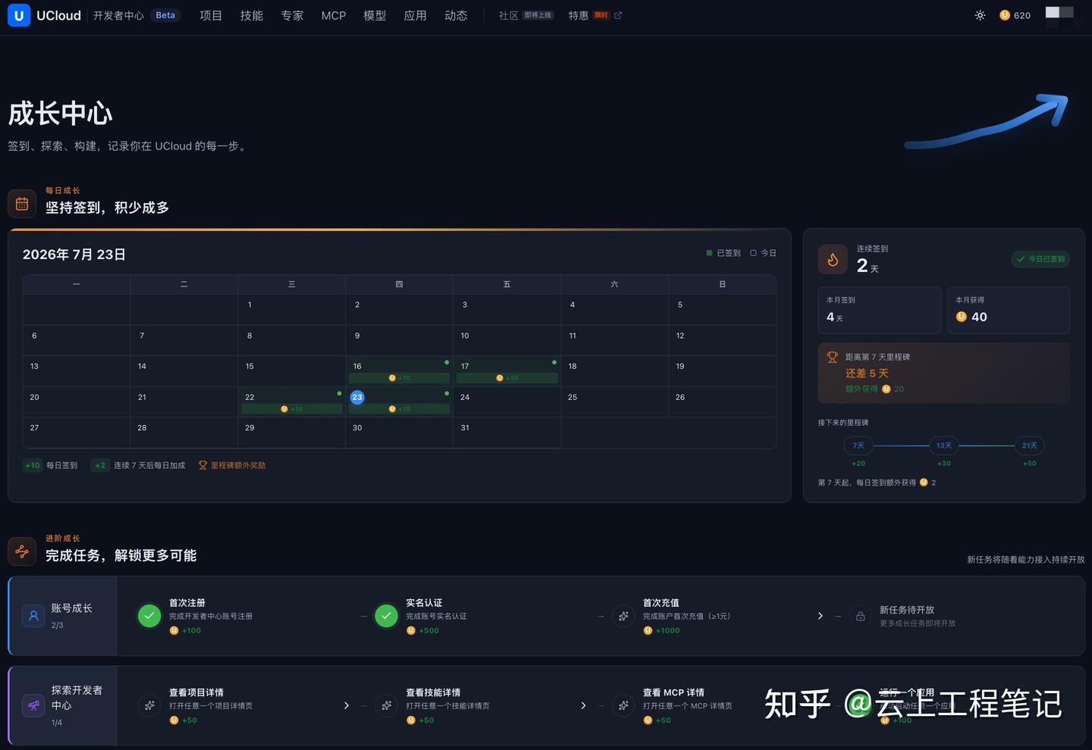Click the 今日已签到 status button

[1040, 259]
